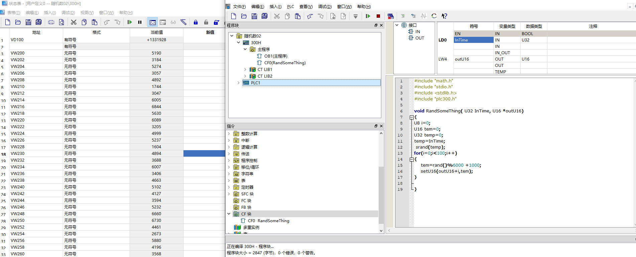Click the instruction panel vertical scrollbar thumb

[x=381, y=195]
